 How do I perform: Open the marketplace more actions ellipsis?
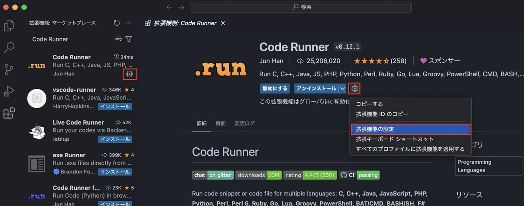click(x=128, y=23)
